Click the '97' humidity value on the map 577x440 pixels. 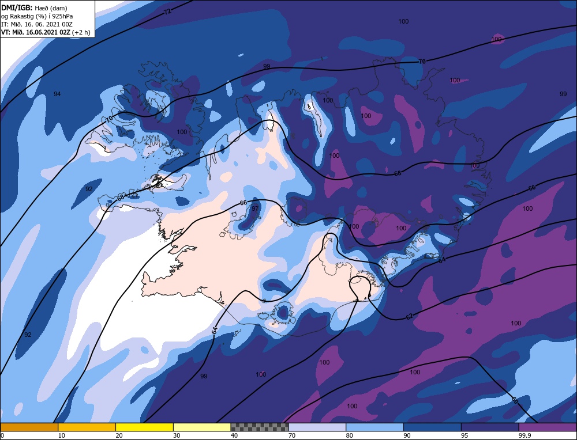255,208
